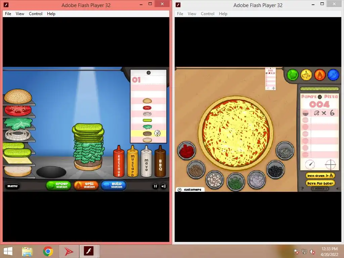
Task: Select the Mustard bottle
Action: coord(132,161)
